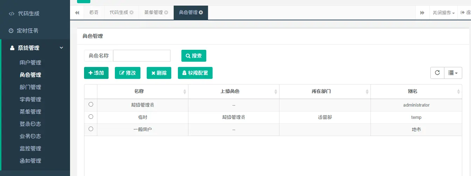Refresh the table with the refresh icon
The height and width of the screenshot is (176, 471).
coord(437,73)
